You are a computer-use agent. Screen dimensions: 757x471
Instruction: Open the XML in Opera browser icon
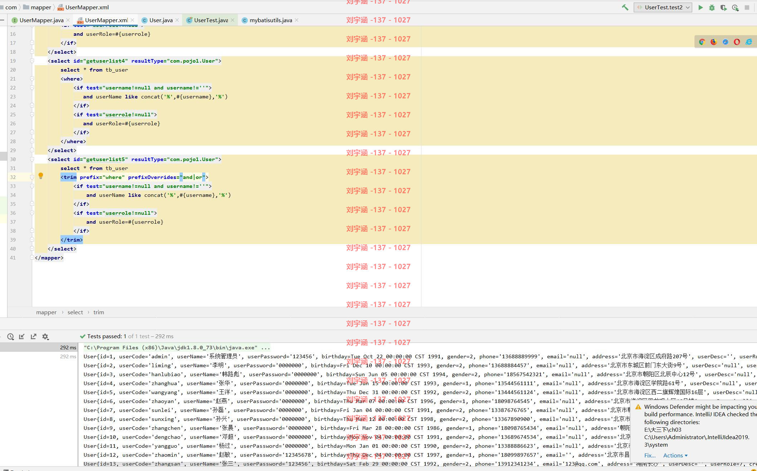737,42
